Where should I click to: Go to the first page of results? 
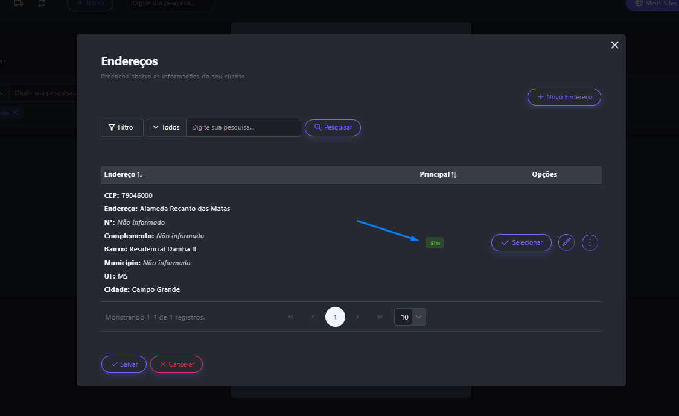(x=291, y=317)
